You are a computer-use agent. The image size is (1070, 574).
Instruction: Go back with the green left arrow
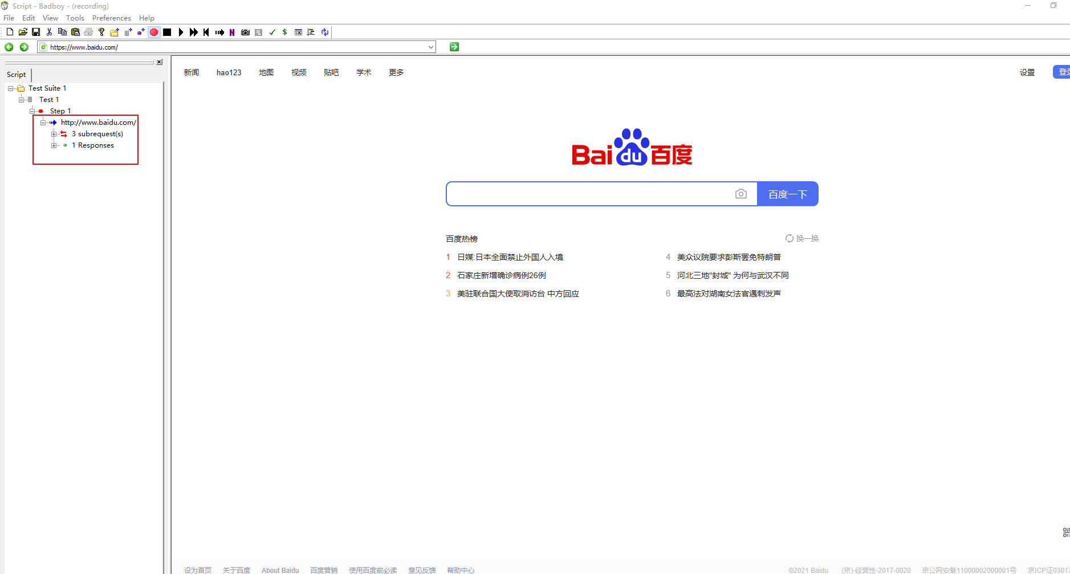coord(9,47)
